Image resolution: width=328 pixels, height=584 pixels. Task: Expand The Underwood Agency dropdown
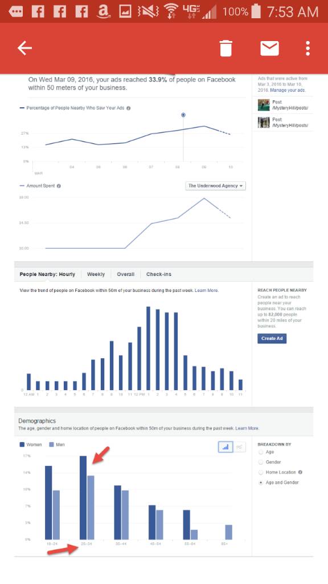click(215, 185)
